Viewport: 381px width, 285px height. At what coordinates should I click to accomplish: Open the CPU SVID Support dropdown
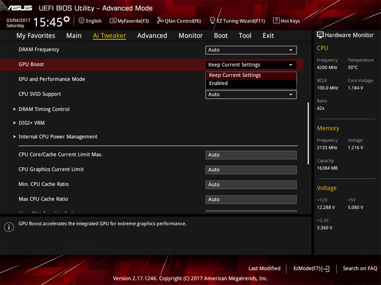(251, 94)
